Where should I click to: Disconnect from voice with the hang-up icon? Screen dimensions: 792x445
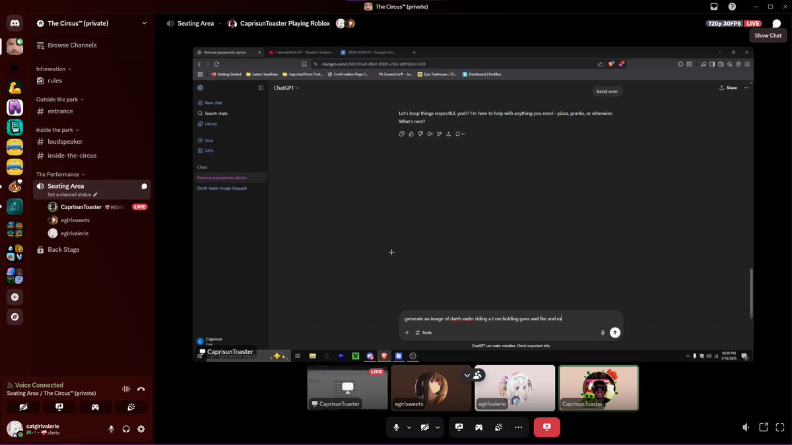[x=141, y=389]
